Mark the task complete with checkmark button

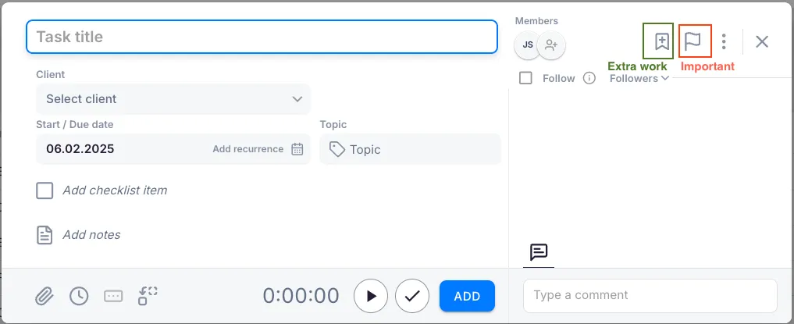412,296
